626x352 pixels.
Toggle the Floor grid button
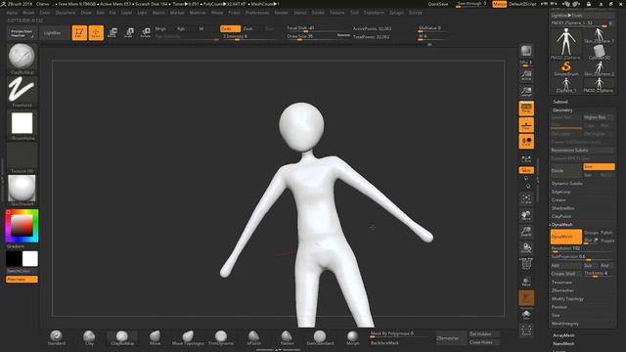pyautogui.click(x=526, y=125)
